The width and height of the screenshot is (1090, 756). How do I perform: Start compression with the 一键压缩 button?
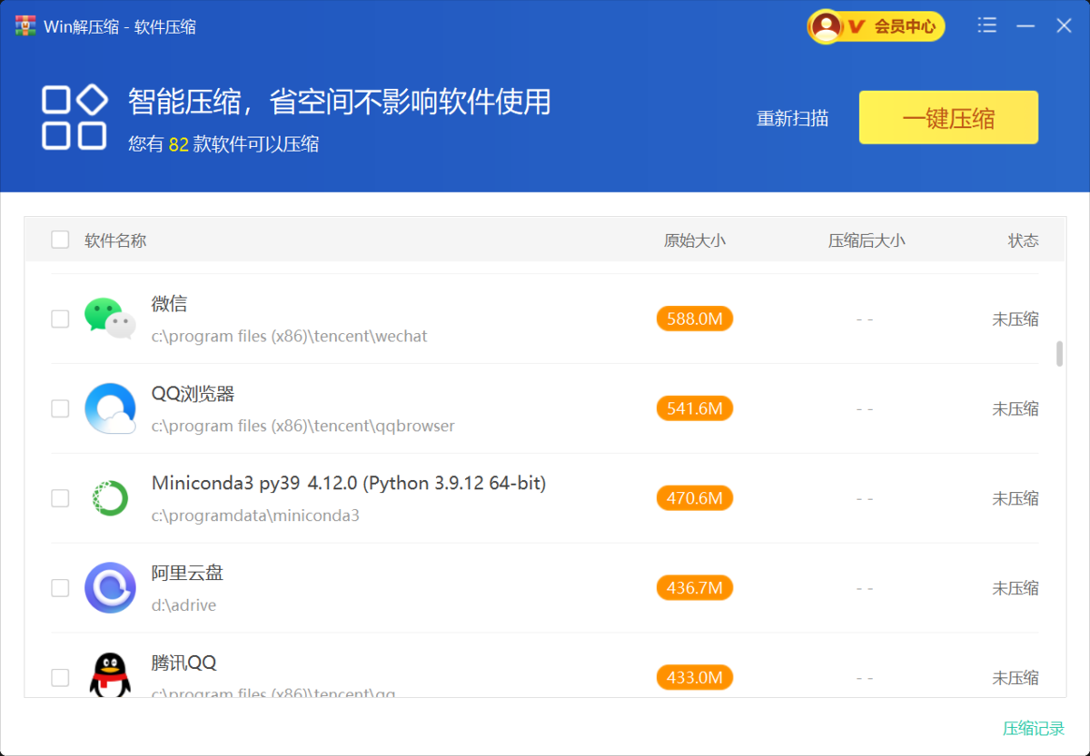(x=948, y=118)
